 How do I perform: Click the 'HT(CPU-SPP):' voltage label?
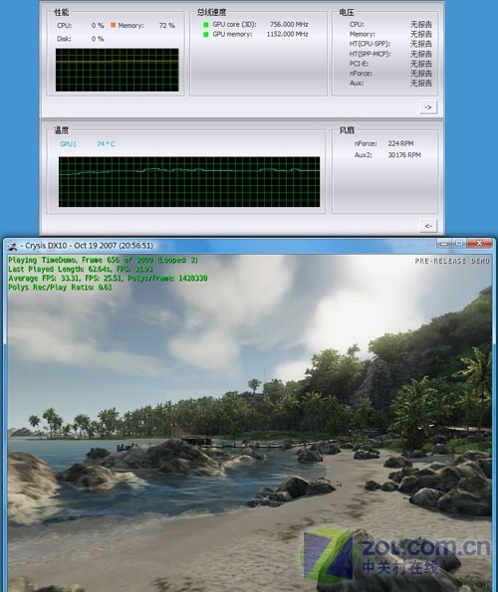[370, 44]
